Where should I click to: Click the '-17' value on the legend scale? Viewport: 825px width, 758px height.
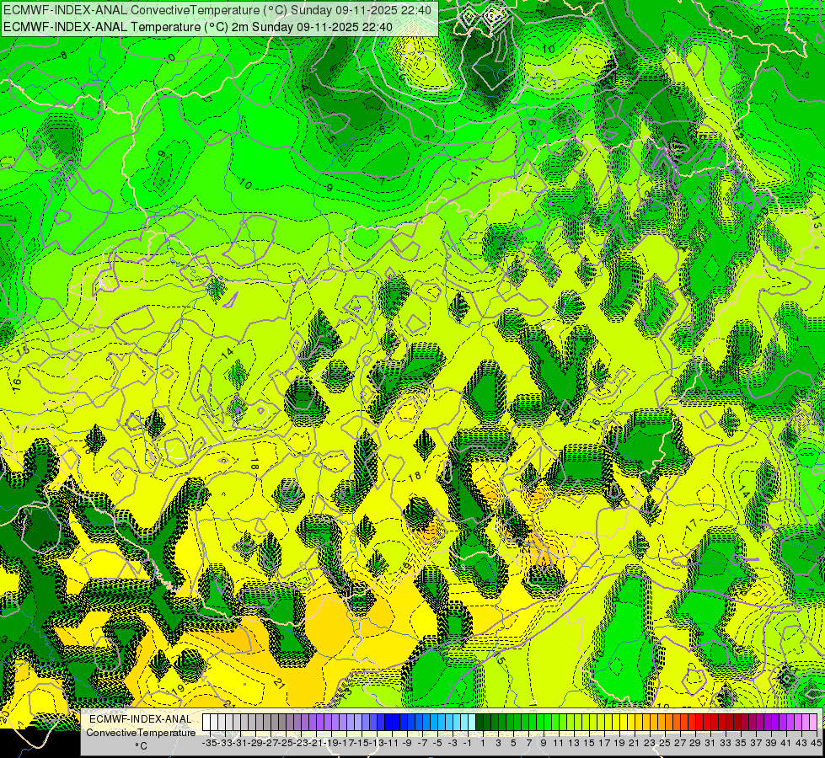click(x=346, y=743)
